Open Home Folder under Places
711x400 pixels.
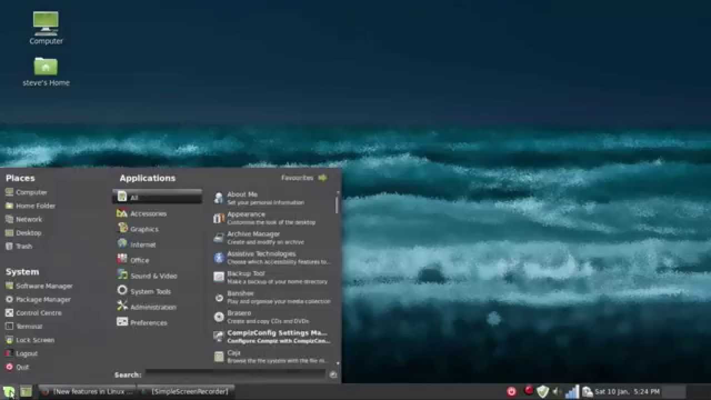pyautogui.click(x=31, y=206)
